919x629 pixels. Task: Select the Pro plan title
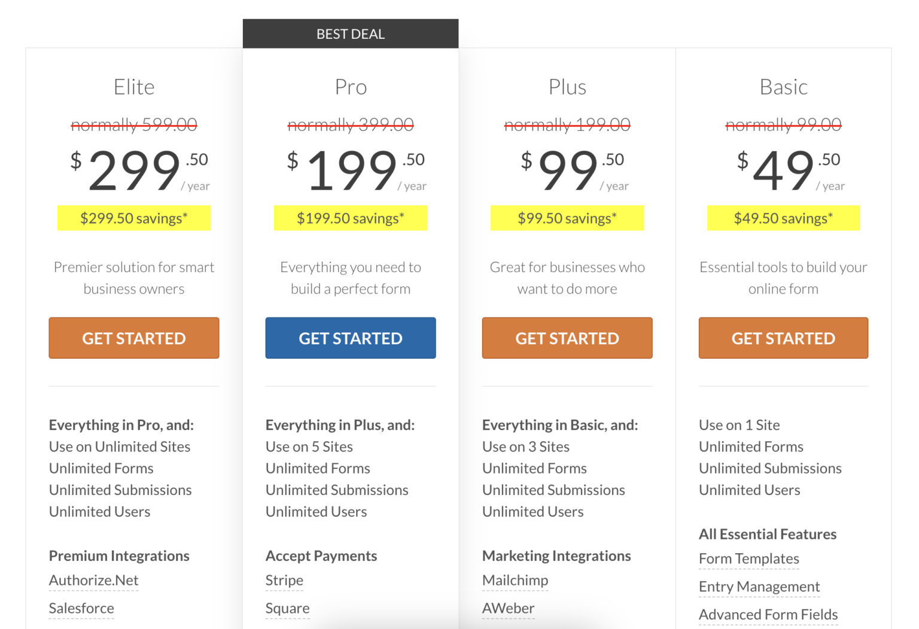point(350,87)
